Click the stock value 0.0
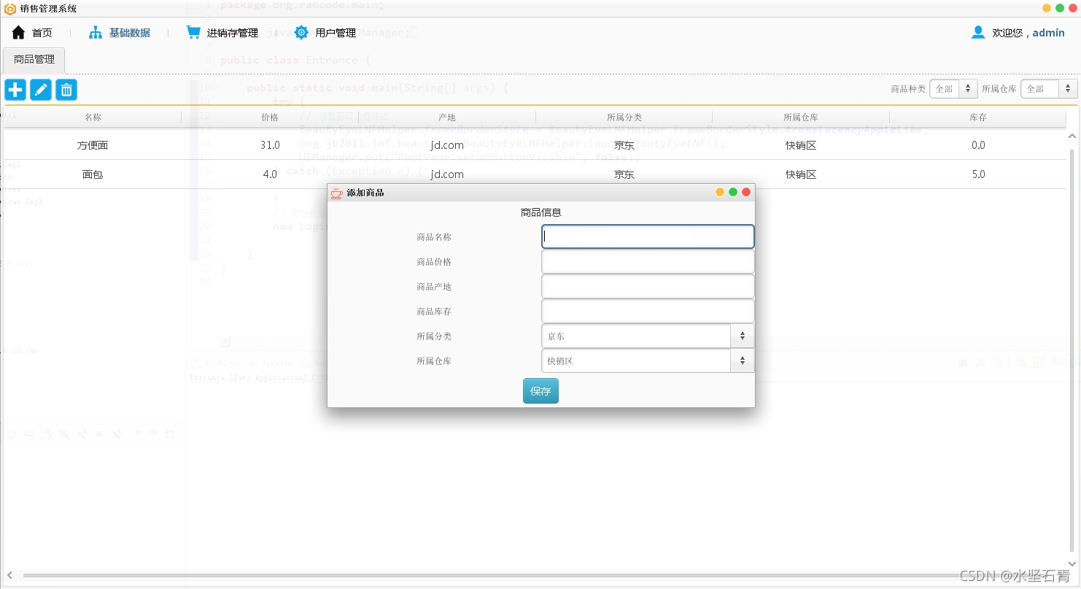1081x589 pixels. pos(978,145)
